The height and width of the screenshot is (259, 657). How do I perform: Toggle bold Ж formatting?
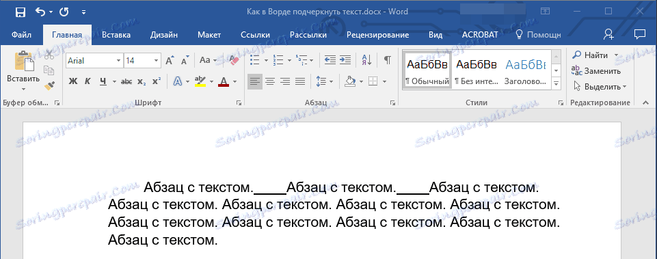(73, 81)
